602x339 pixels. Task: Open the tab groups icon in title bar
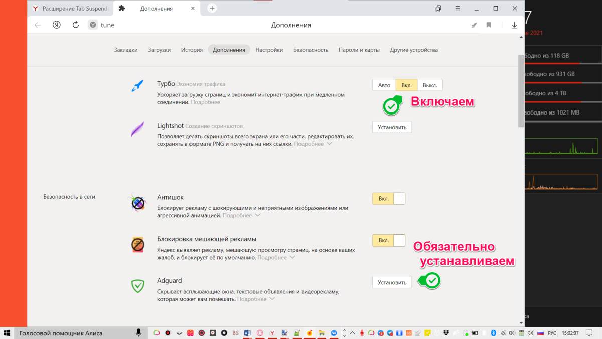click(438, 8)
